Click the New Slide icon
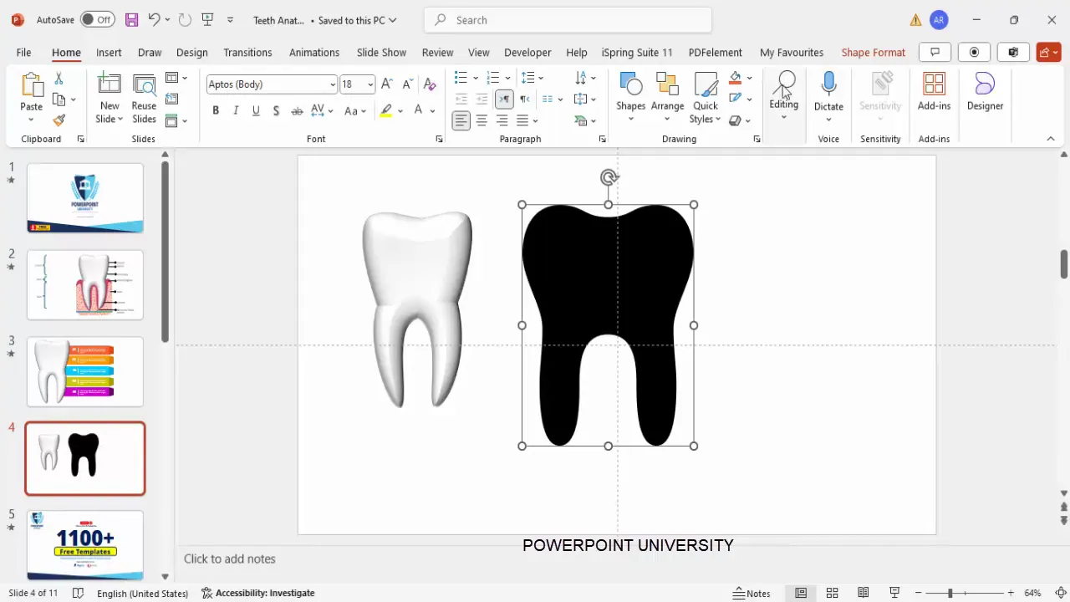 click(110, 84)
